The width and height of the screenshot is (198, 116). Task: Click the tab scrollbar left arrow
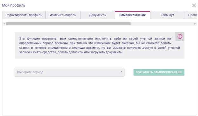(x=4, y=24)
